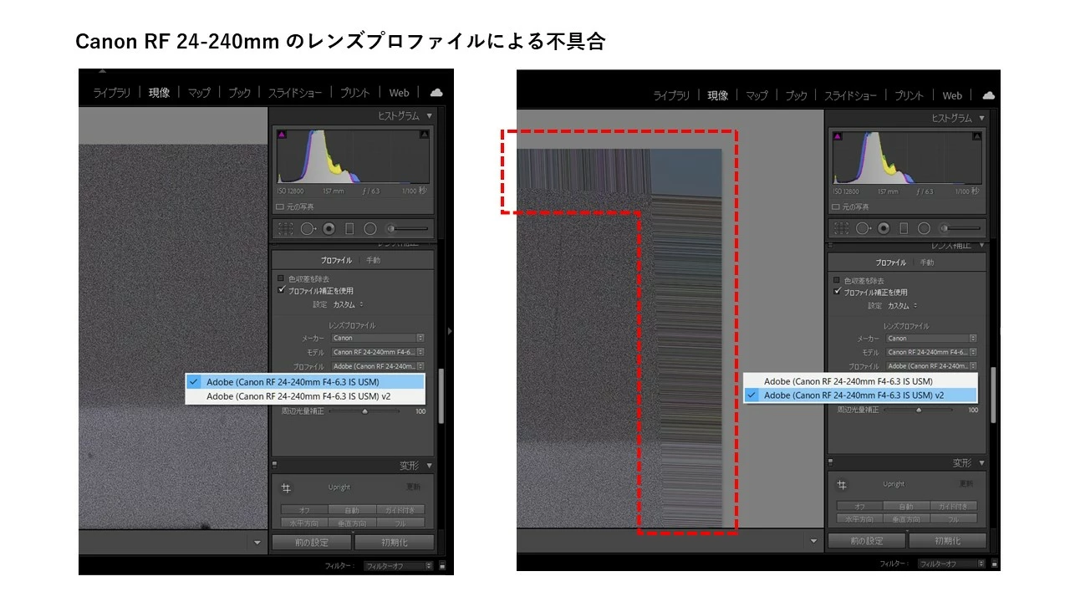
Task: Click Upright 自動 button in left screenshot
Action: click(351, 510)
